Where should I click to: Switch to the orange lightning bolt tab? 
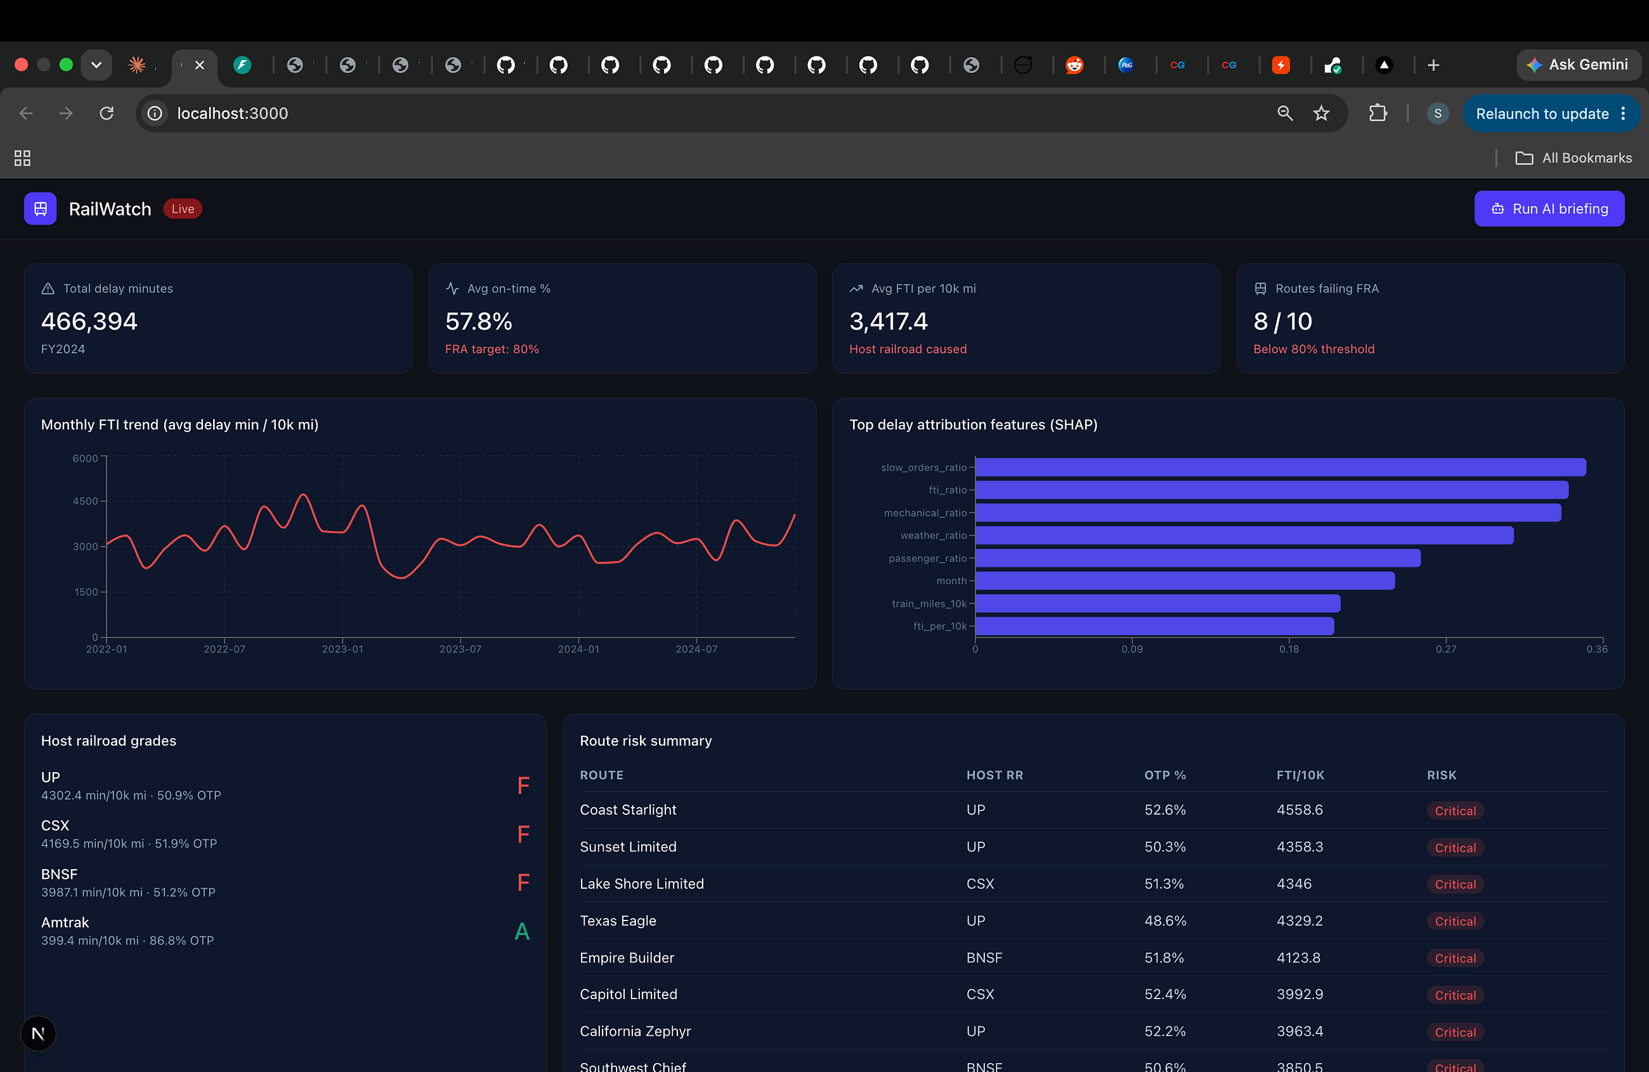[1281, 65]
